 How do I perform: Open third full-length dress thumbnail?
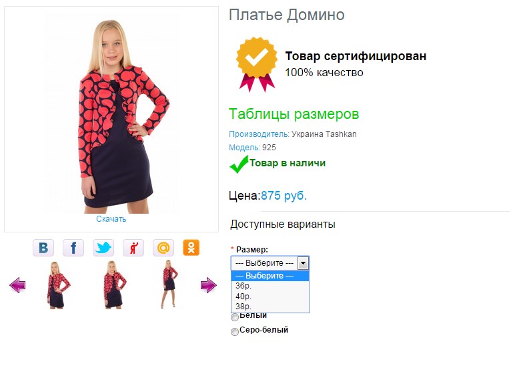[169, 284]
